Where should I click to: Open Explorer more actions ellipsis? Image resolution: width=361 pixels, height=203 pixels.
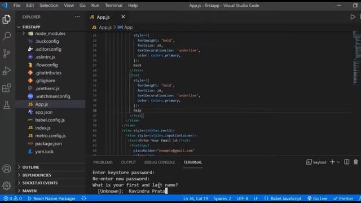(x=77, y=16)
